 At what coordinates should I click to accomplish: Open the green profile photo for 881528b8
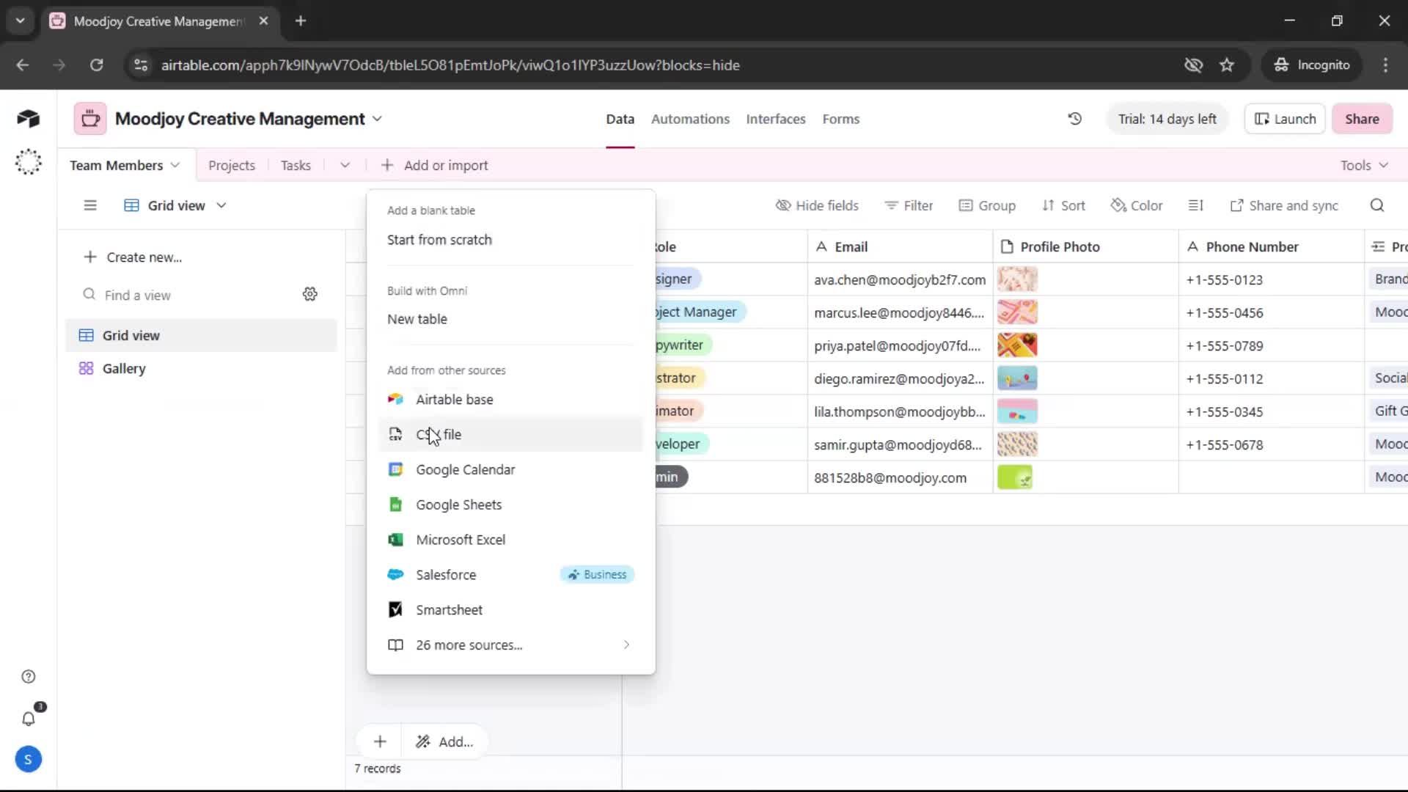click(1015, 477)
